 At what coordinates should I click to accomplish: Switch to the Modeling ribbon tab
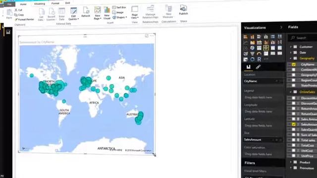point(40,4)
